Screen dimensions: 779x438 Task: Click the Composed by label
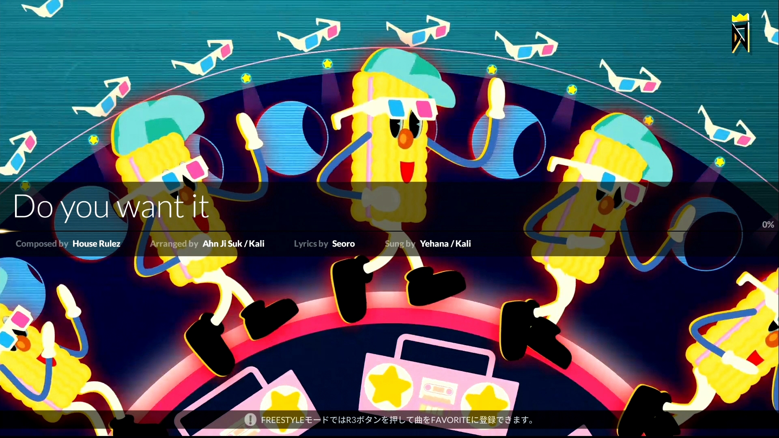pyautogui.click(x=42, y=244)
